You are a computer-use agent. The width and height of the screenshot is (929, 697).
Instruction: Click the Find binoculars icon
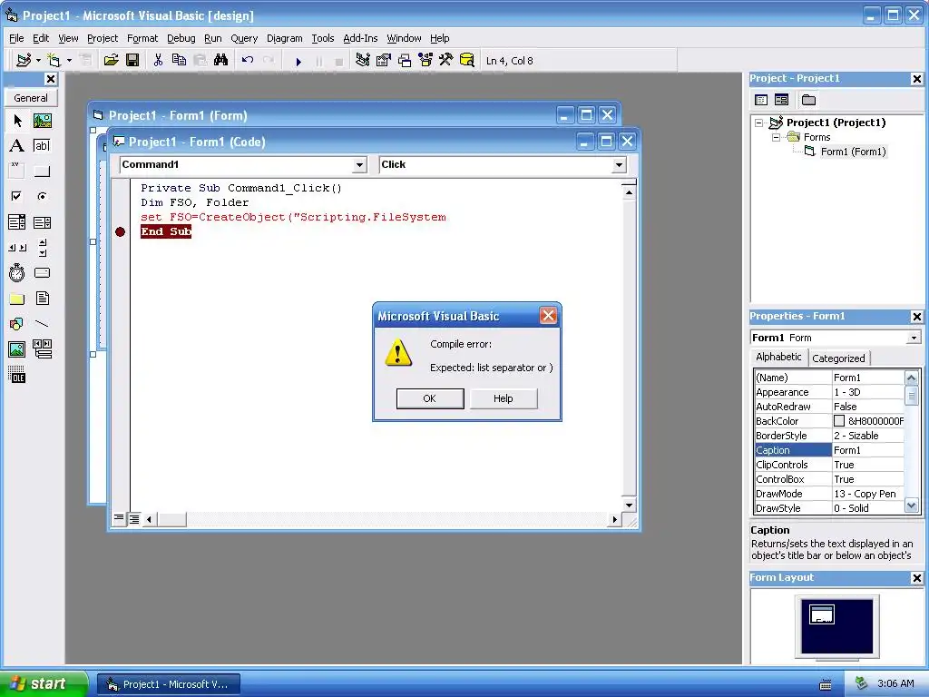(221, 61)
